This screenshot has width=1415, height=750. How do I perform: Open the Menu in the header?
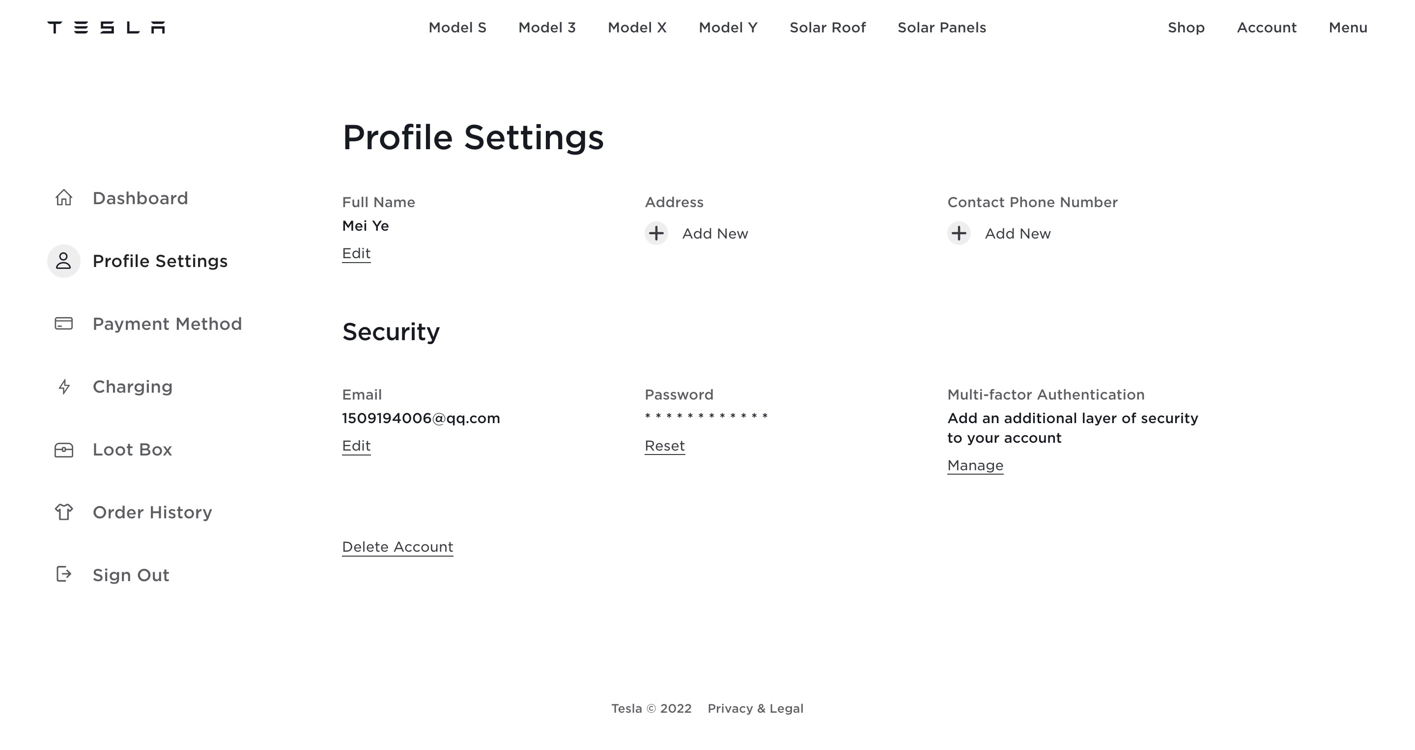[x=1348, y=27]
